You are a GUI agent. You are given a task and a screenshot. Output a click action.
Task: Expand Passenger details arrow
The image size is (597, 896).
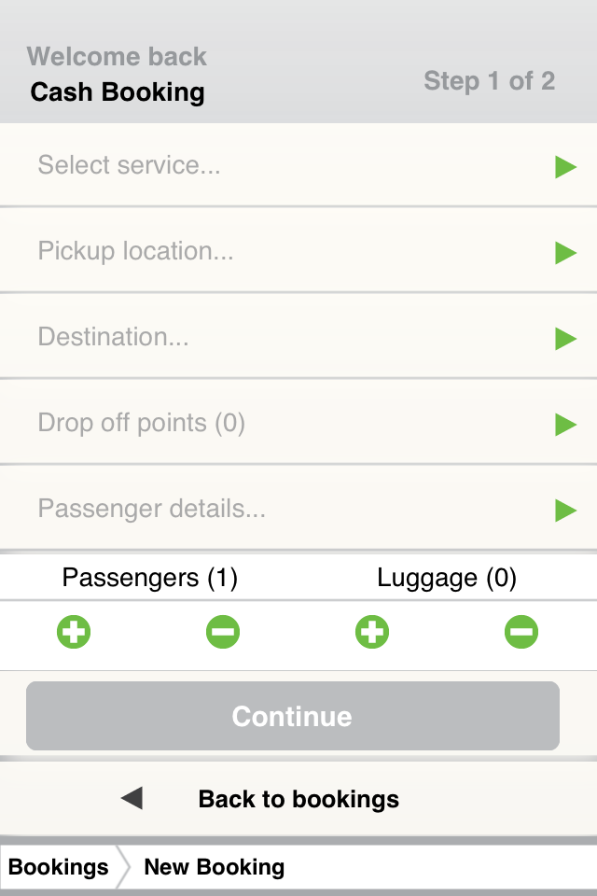click(x=565, y=510)
